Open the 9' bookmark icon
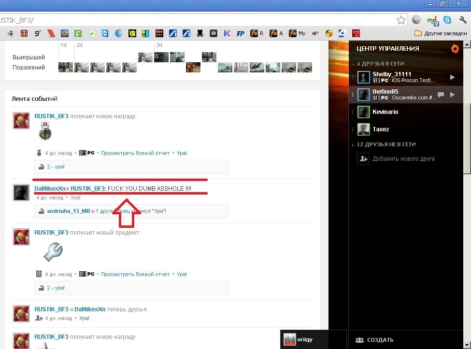Viewport: 471px width, 349px height. point(38,33)
